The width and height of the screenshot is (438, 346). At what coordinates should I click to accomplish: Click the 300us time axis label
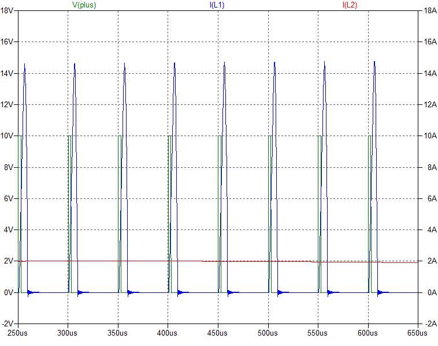tap(68, 333)
